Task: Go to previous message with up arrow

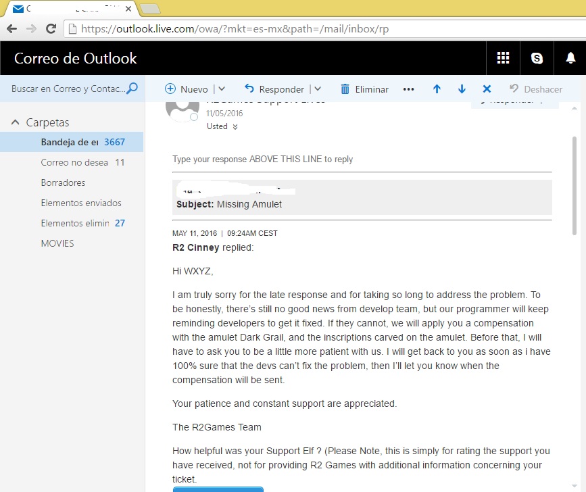Action: pos(437,89)
